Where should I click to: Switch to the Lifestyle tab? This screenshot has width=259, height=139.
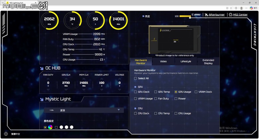point(186,62)
